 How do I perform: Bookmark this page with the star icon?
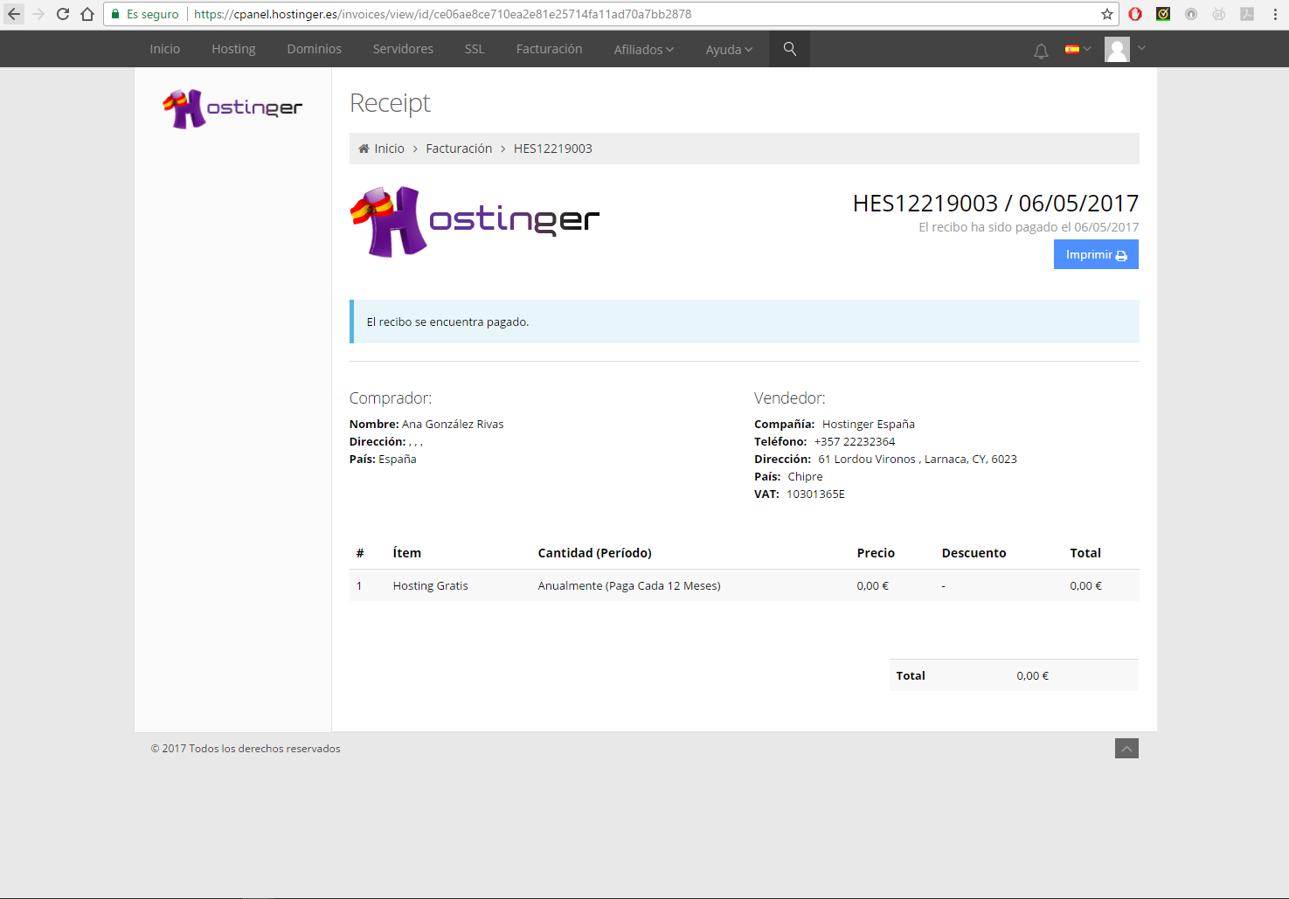pyautogui.click(x=1107, y=14)
